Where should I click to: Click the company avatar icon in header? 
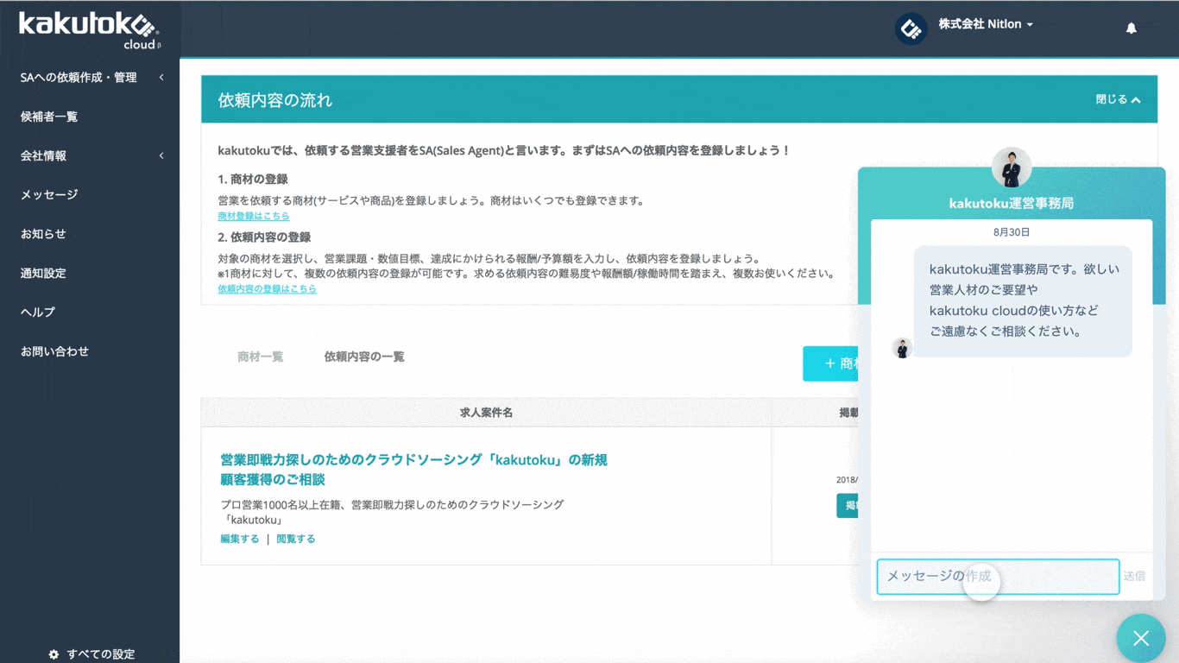tap(911, 28)
